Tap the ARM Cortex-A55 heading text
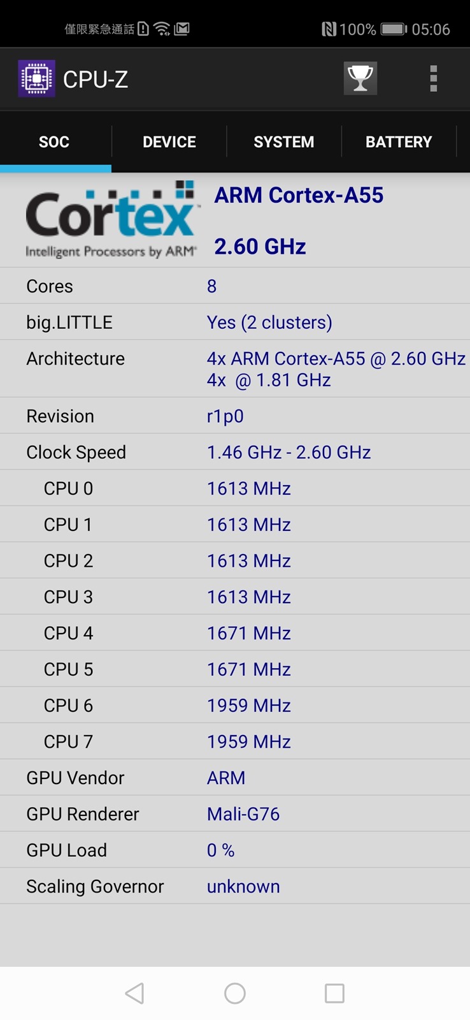 pyautogui.click(x=299, y=195)
